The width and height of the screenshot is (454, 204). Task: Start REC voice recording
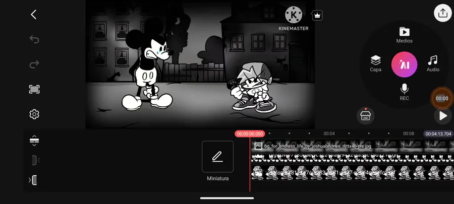[x=404, y=92]
